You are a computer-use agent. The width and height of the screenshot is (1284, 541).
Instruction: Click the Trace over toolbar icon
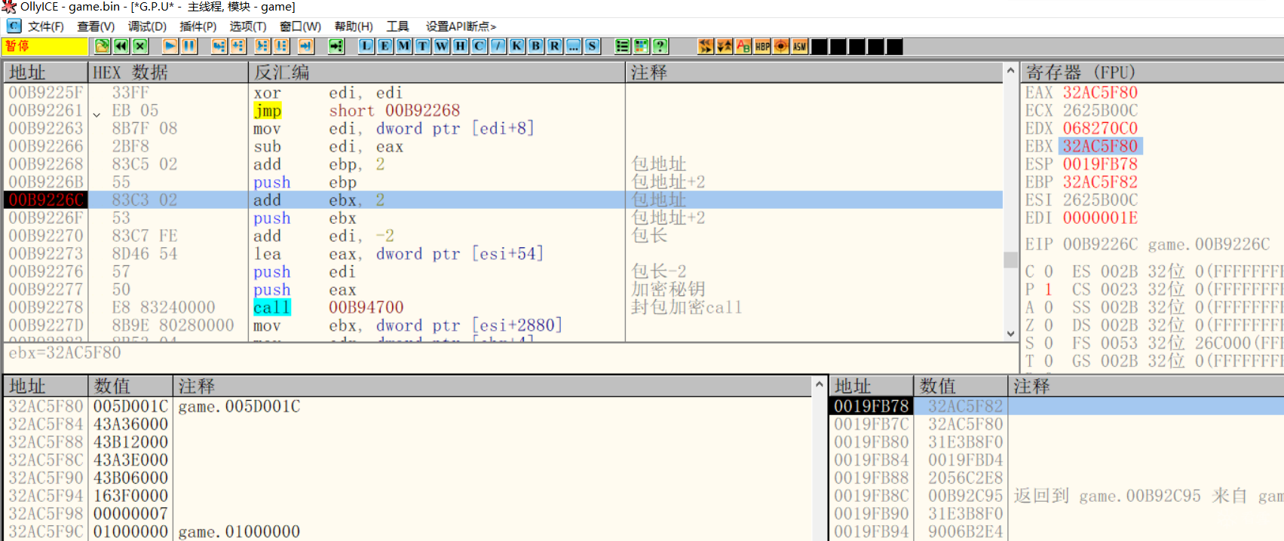coord(281,46)
